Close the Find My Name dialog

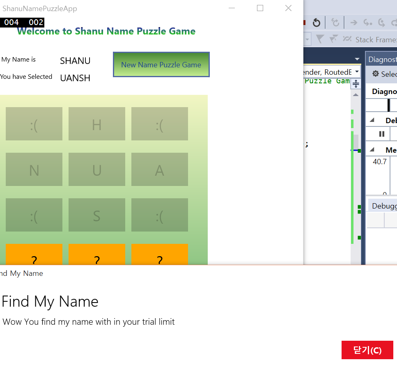[367, 350]
